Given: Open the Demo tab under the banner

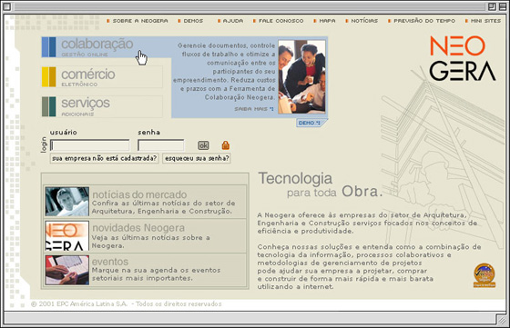Looking at the screenshot, I should [x=311, y=123].
